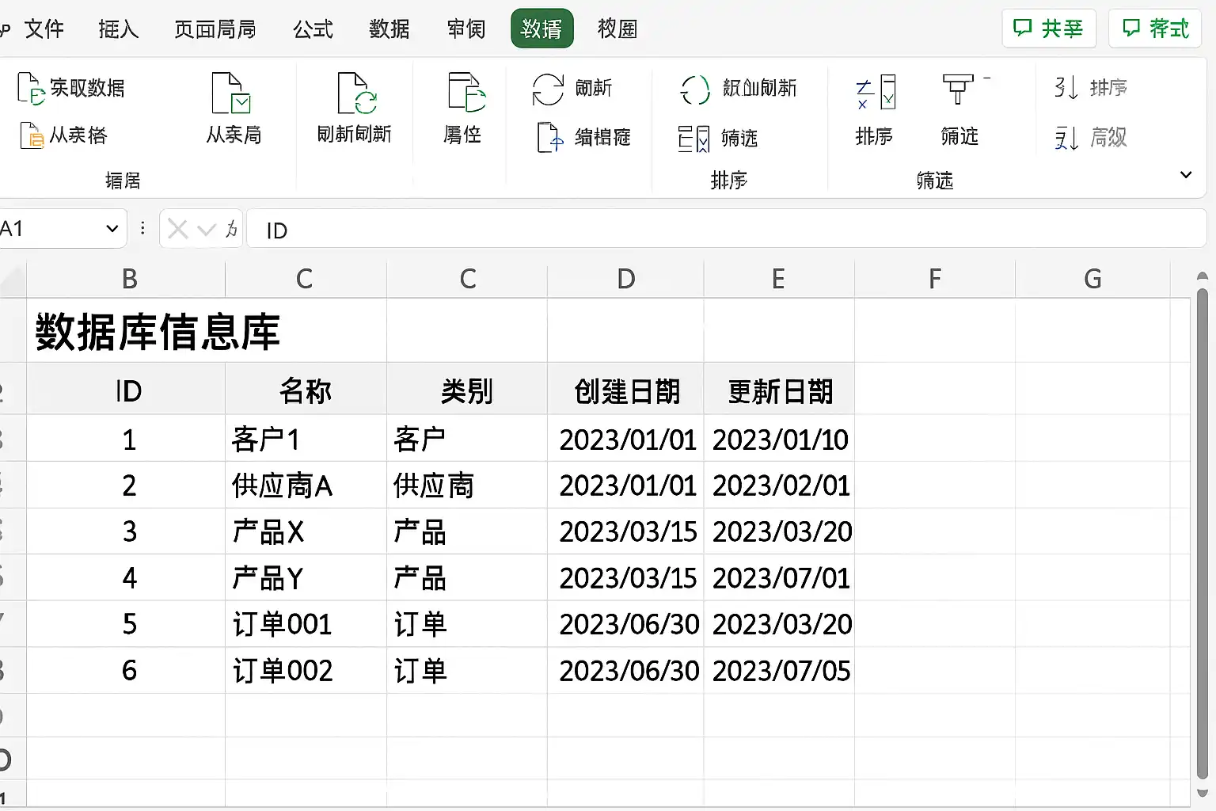
Task: Click the sort A-Z icon with checkbox
Action: point(876,93)
